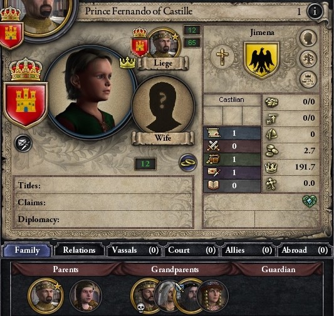Open the family tree icon
The width and height of the screenshot is (334, 316).
[x=308, y=58]
